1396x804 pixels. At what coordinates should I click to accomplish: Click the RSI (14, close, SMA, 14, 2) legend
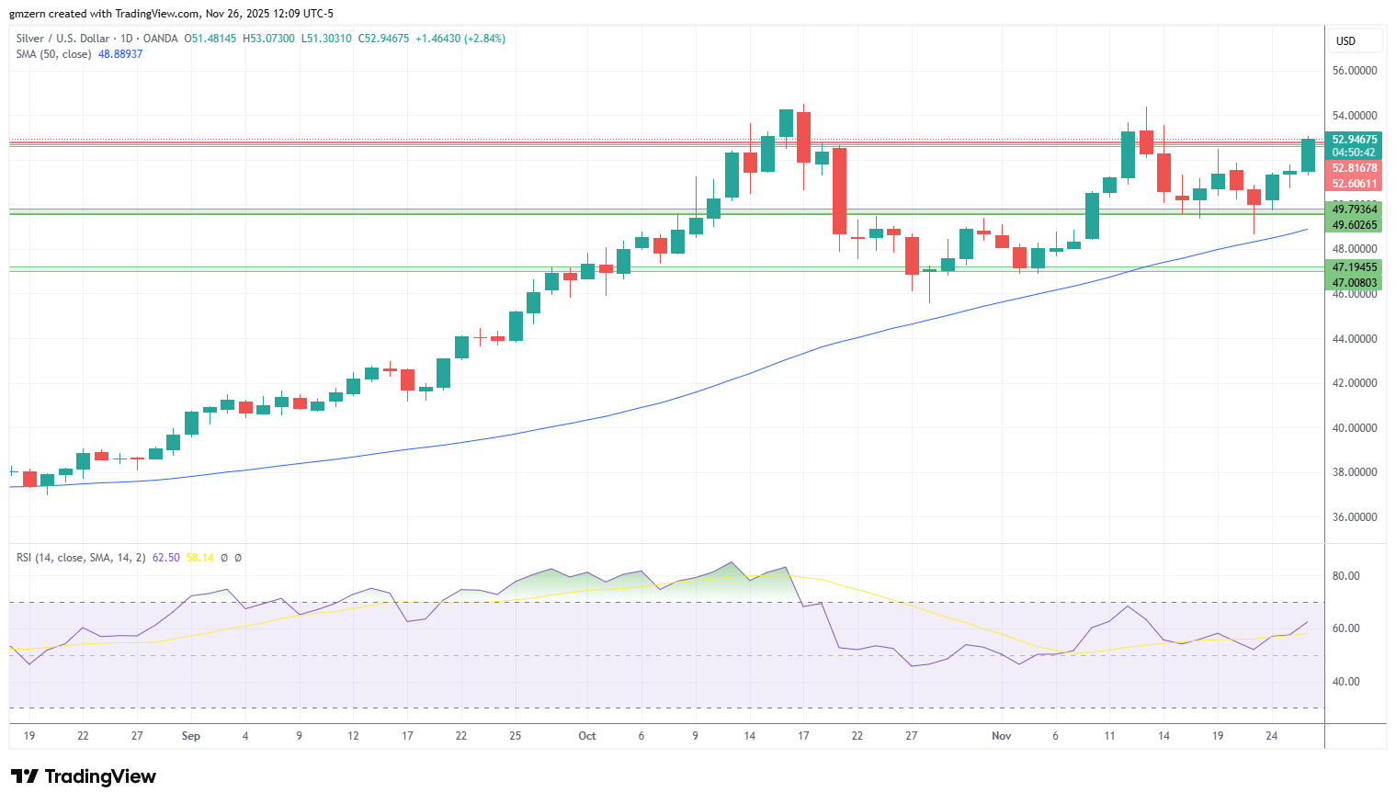[x=81, y=558]
